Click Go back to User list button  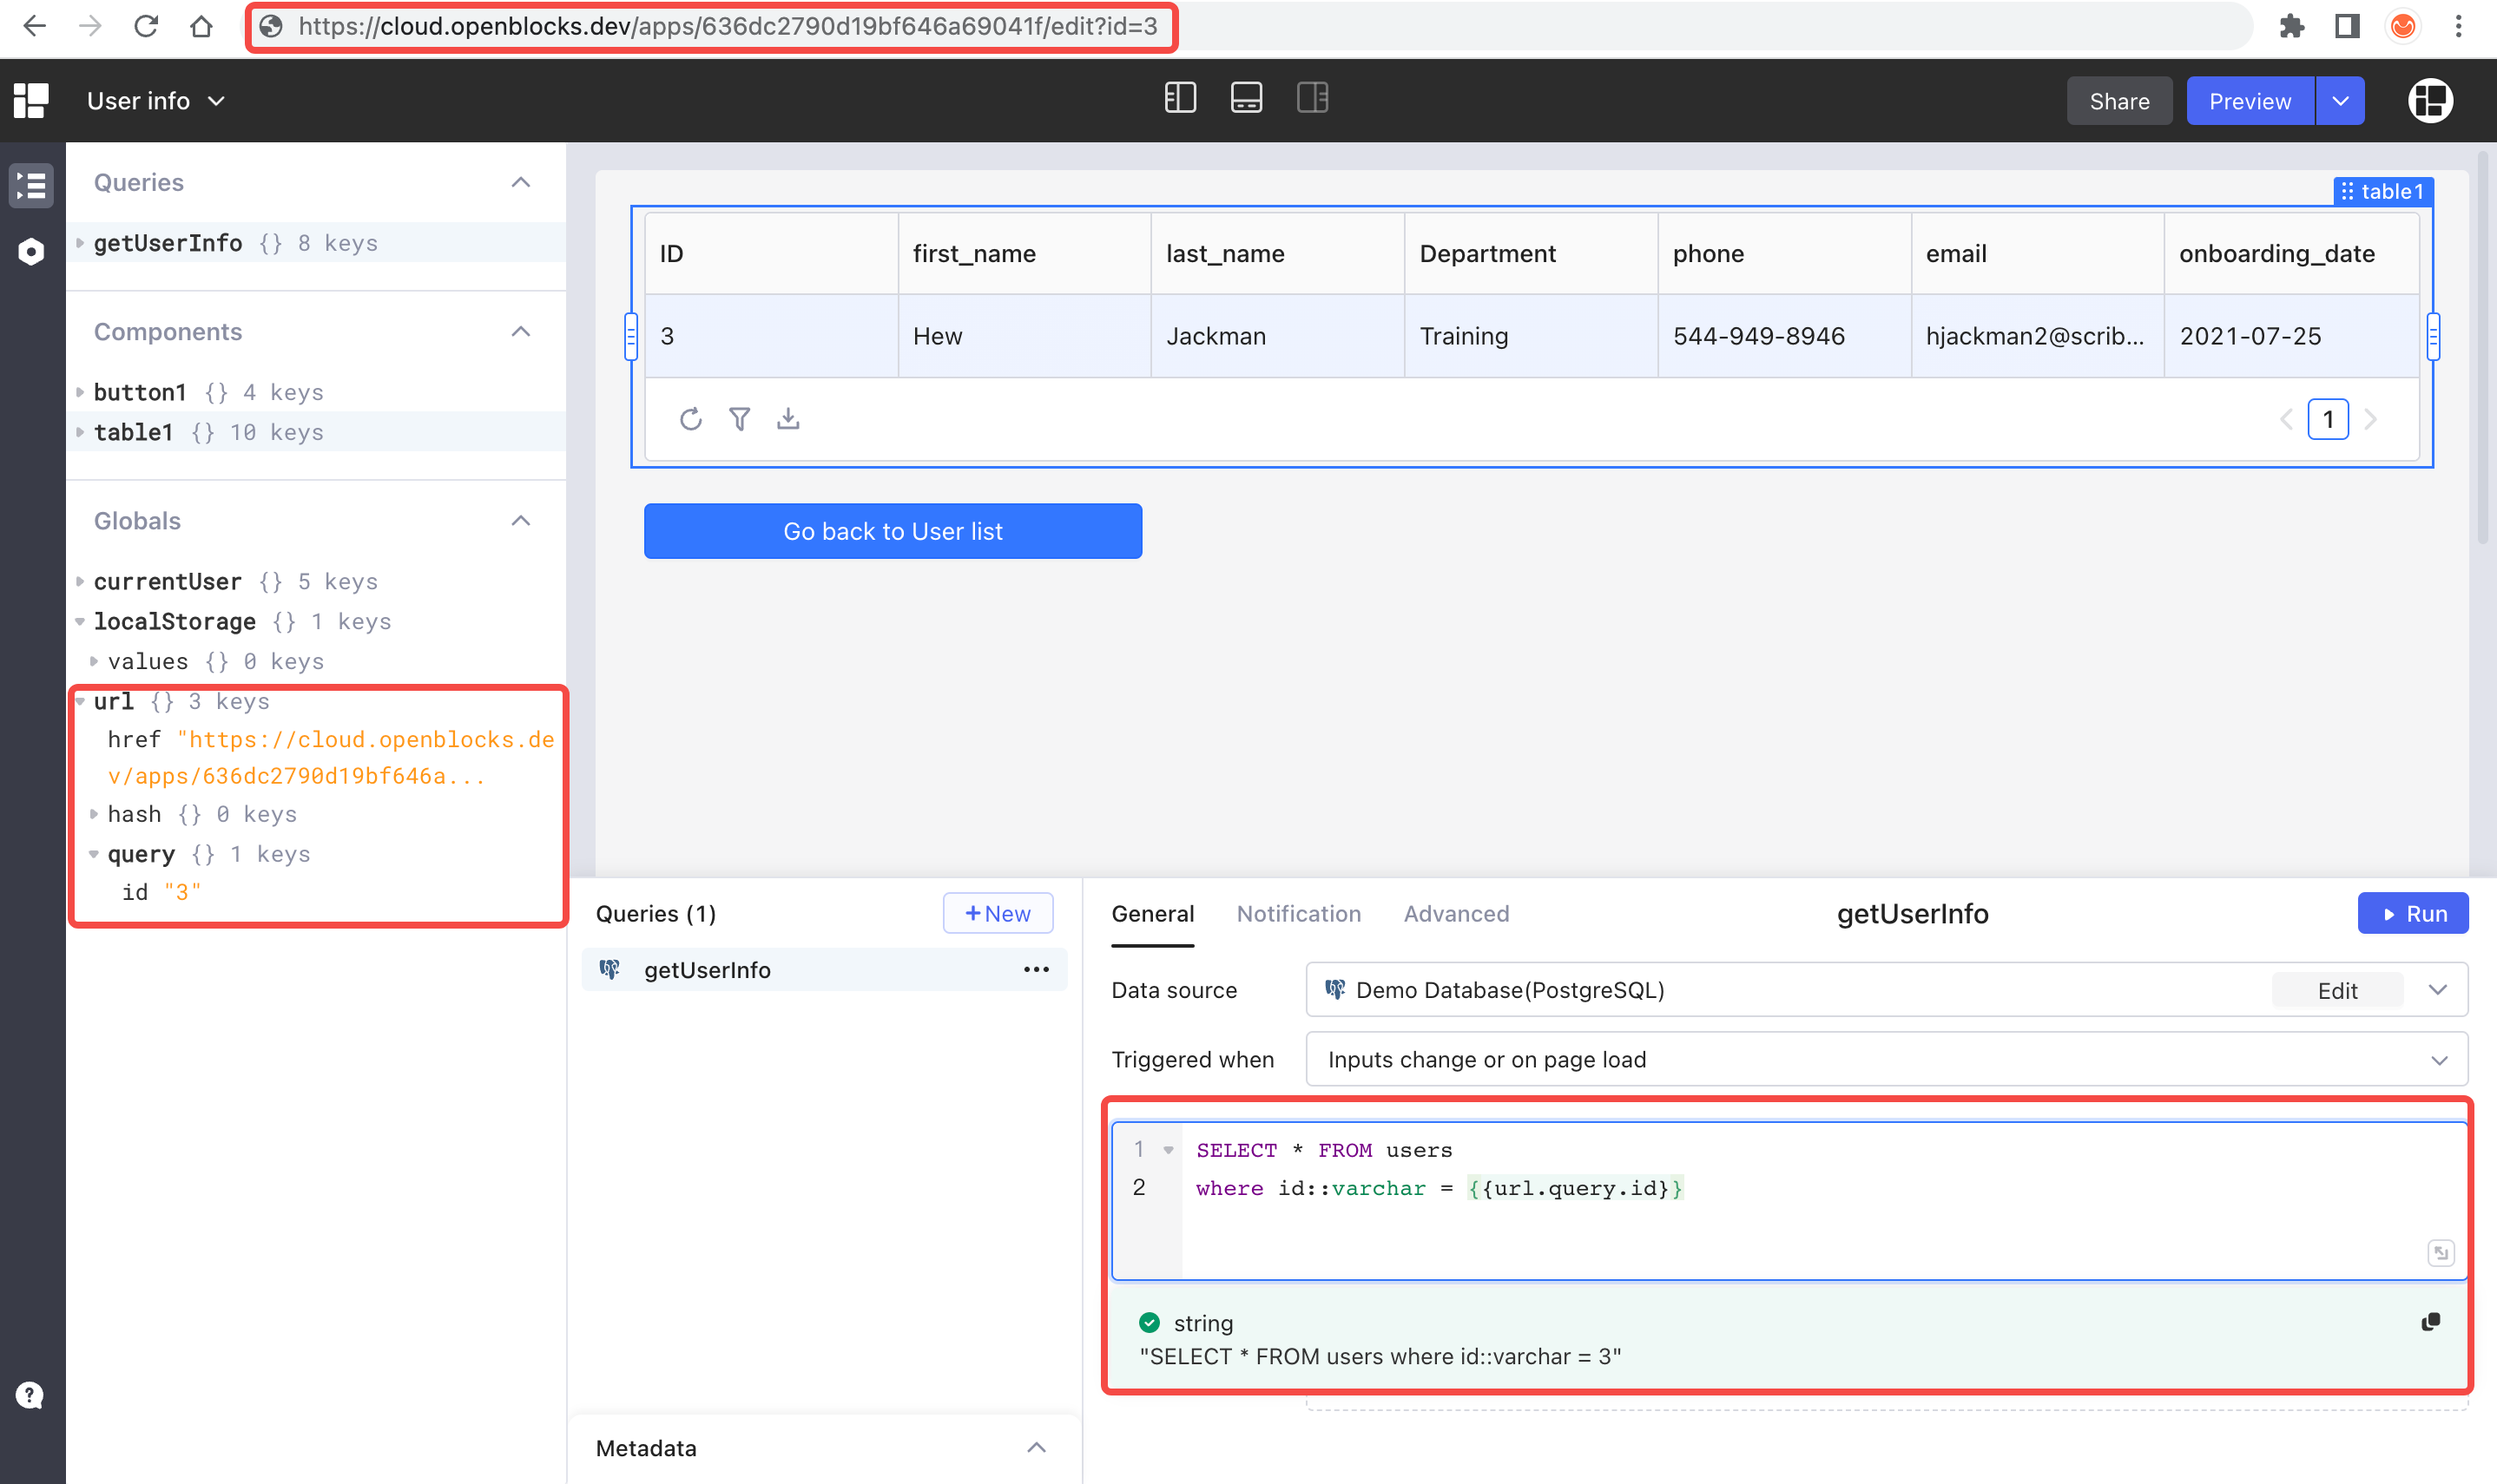[893, 531]
